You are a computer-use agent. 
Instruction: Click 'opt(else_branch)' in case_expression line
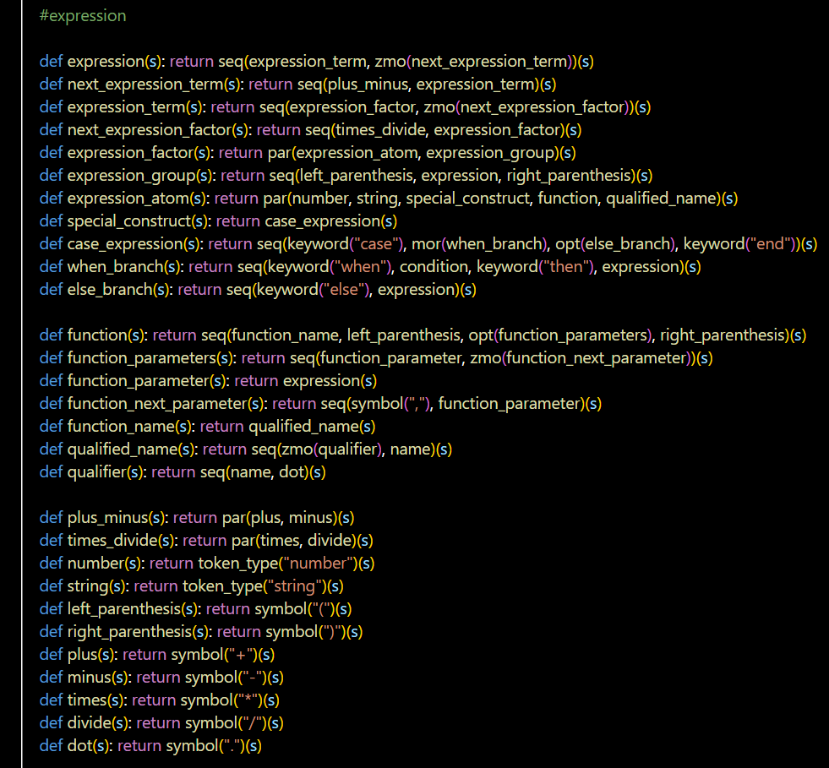[615, 243]
